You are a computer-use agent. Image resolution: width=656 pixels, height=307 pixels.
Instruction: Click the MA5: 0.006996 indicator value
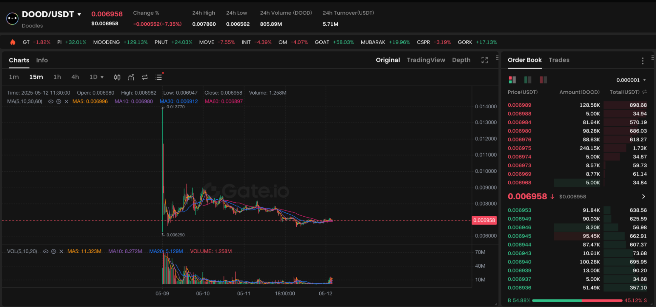click(90, 101)
